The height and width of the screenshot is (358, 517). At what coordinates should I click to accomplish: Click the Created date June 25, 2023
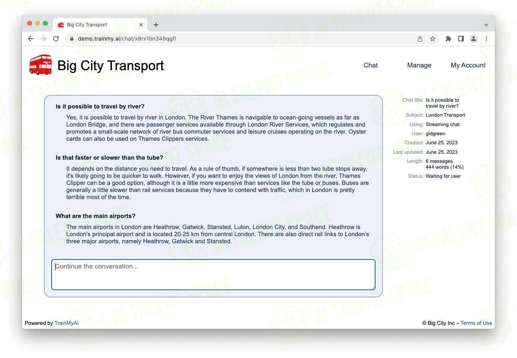click(442, 143)
